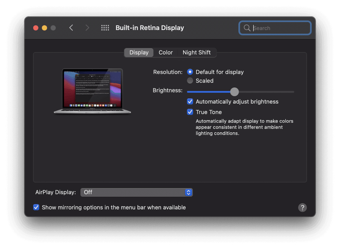Screen dimensions: 340x249
Task: Click the MacBook display preview image
Action: point(92,91)
